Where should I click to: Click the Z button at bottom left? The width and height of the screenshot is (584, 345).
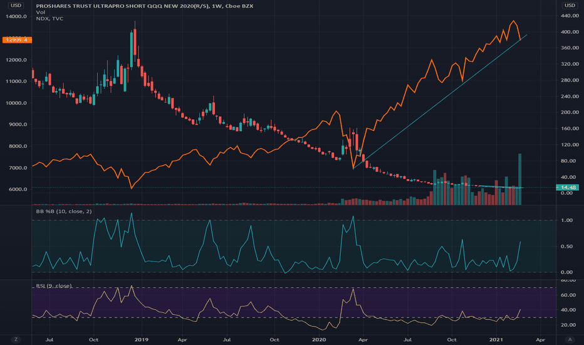pyautogui.click(x=16, y=339)
